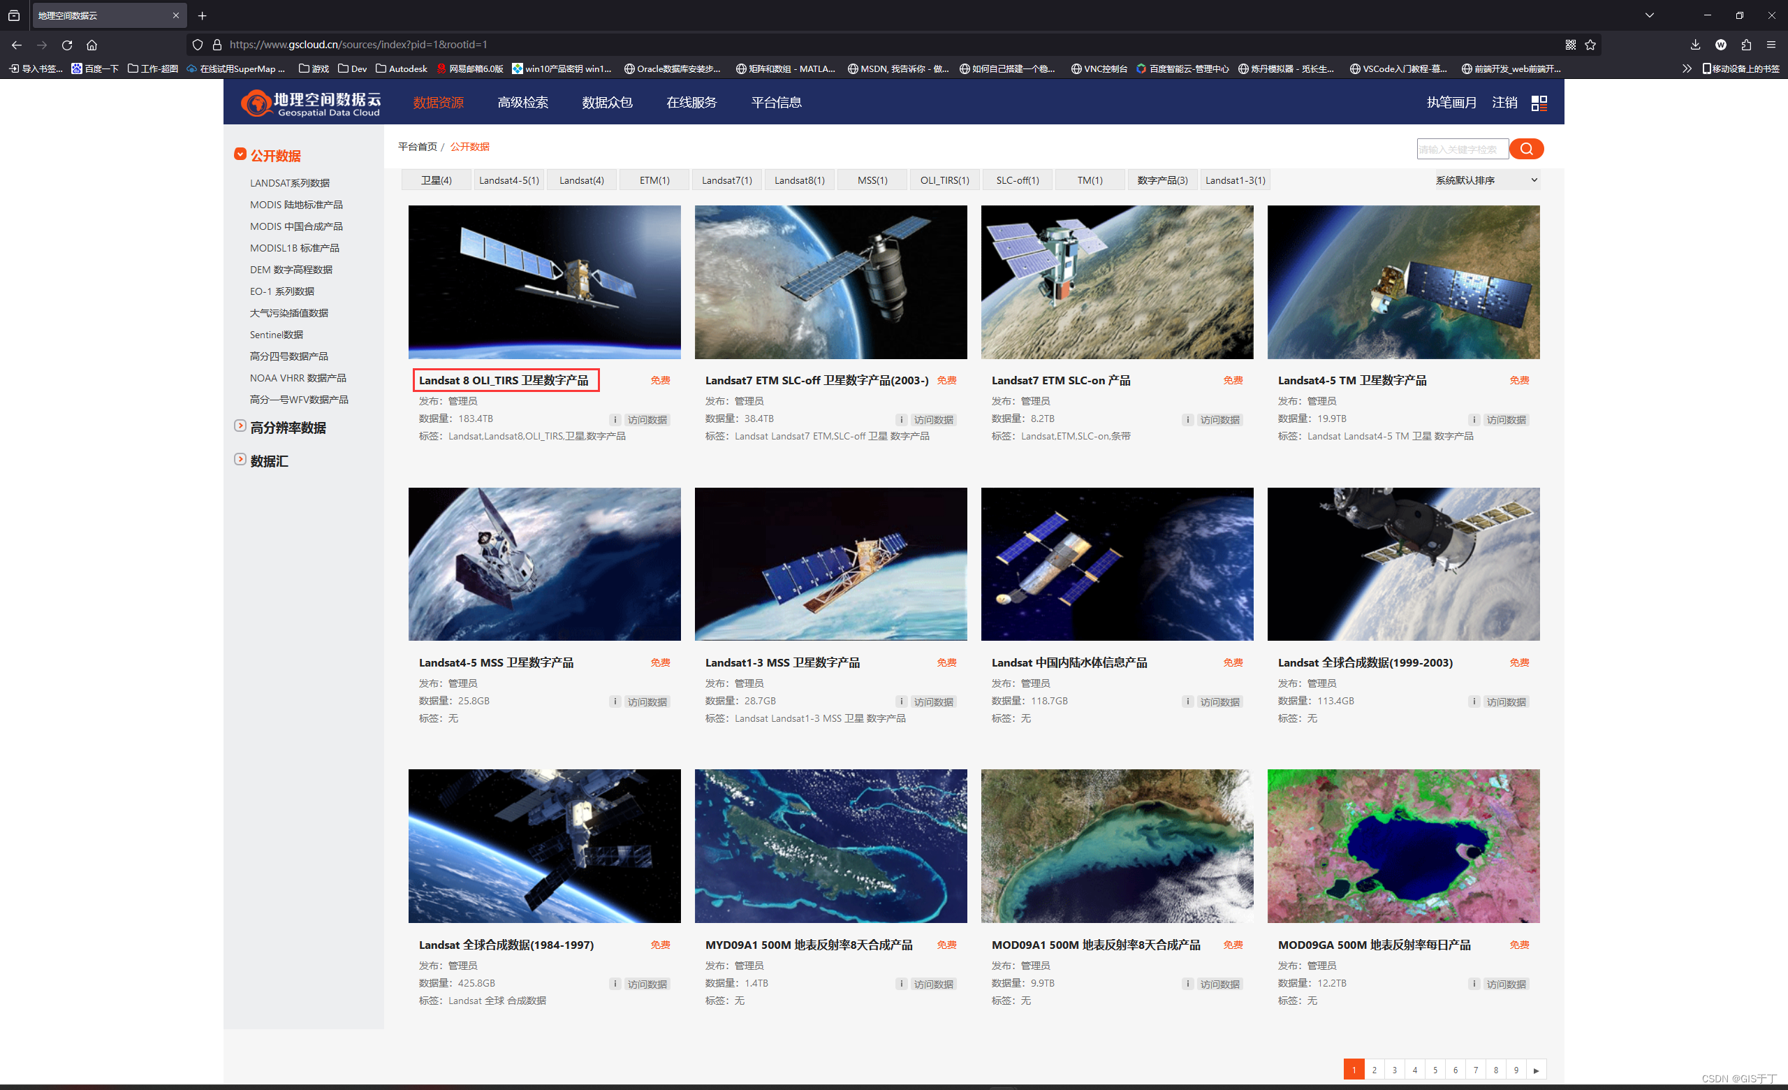
Task: Toggle the Landsat8(1) tag filter
Action: coord(799,180)
